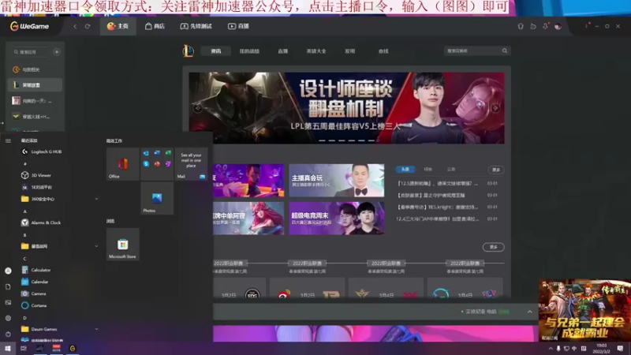This screenshot has height=355, width=631.
Task: Click the League of Legends gold L logo
Action: 189,51
